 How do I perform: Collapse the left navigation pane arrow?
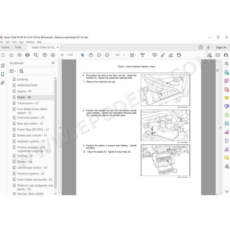[x=60, y=127]
